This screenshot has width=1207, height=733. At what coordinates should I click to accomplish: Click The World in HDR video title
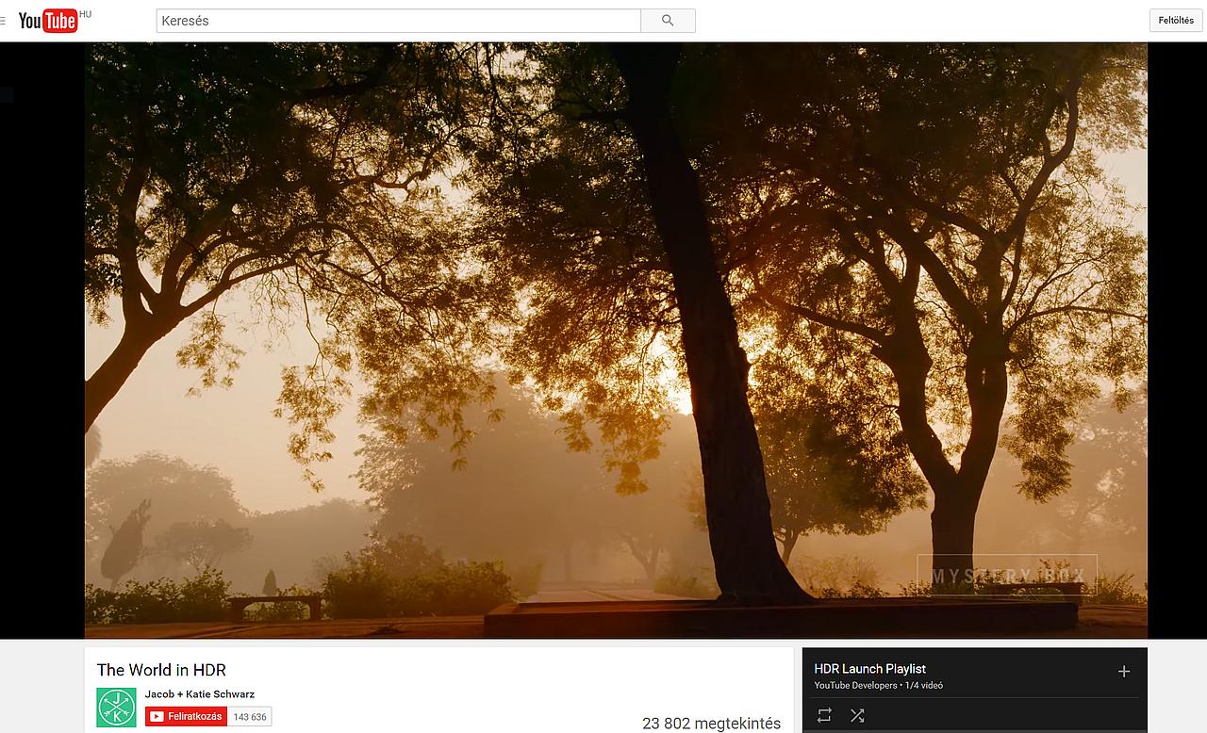click(161, 670)
